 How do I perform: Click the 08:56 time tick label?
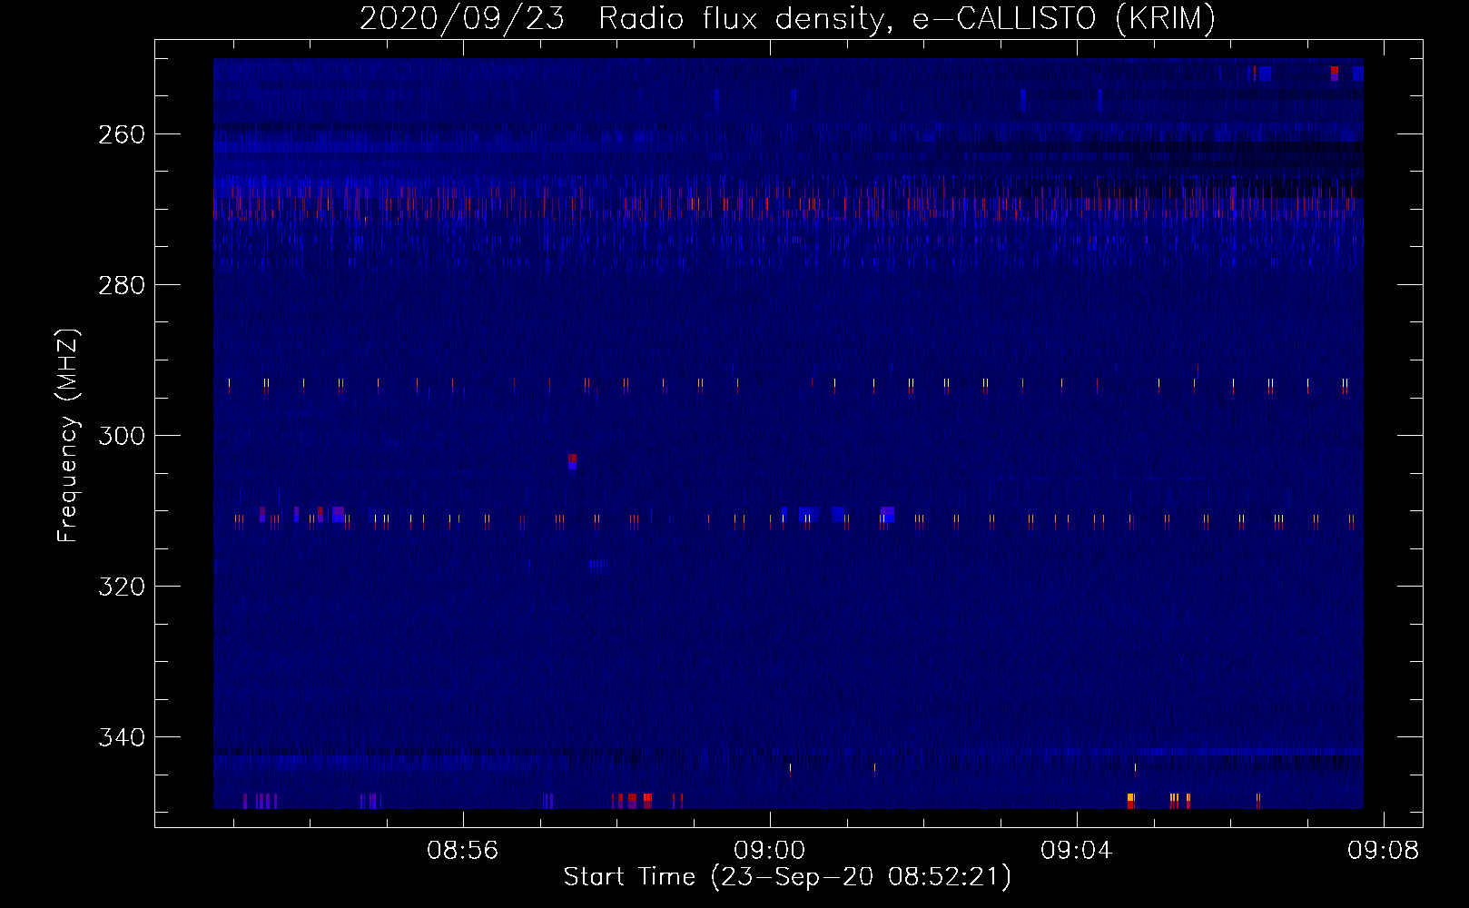pos(463,851)
